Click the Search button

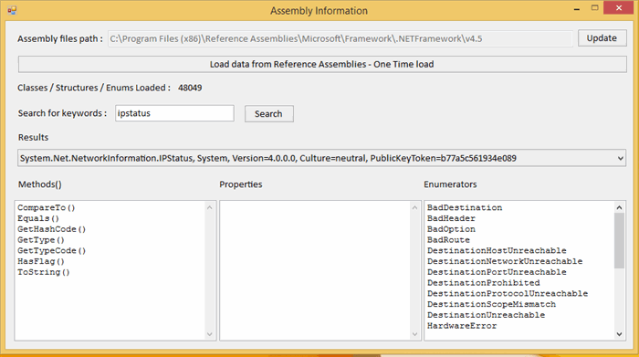point(268,114)
